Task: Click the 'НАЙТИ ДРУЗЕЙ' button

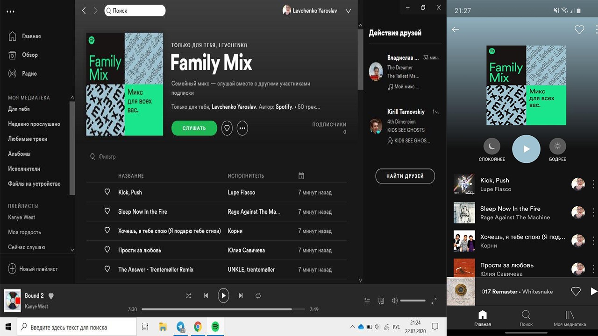Action: (405, 176)
